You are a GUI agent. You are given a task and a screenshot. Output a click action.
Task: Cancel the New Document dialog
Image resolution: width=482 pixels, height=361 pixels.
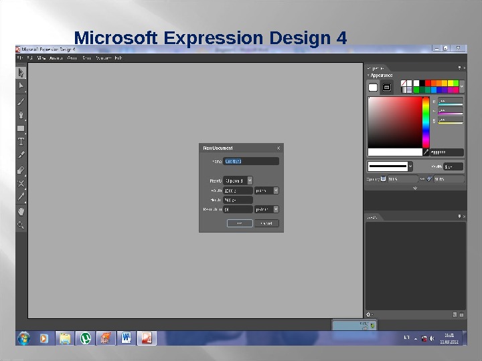click(266, 223)
